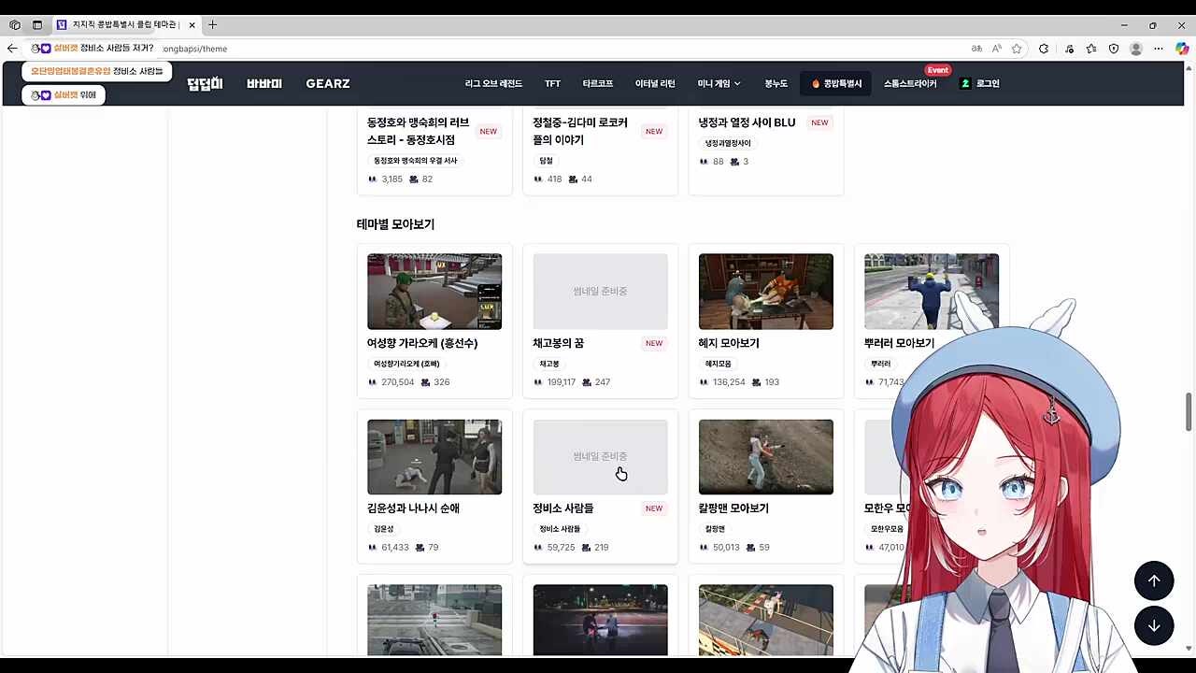Screen dimensions: 1196x673
Task: Jump to page bottom with down-arrow button
Action: (x=1154, y=625)
